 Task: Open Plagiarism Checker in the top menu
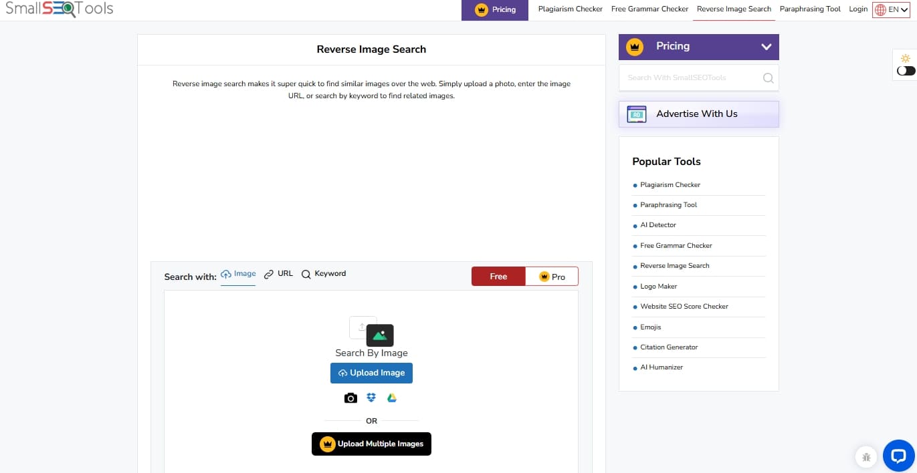[x=571, y=9]
